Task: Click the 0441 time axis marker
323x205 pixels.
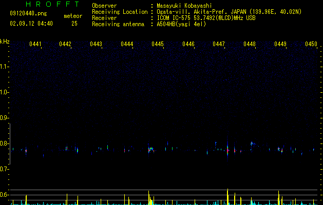Action: pyautogui.click(x=35, y=44)
